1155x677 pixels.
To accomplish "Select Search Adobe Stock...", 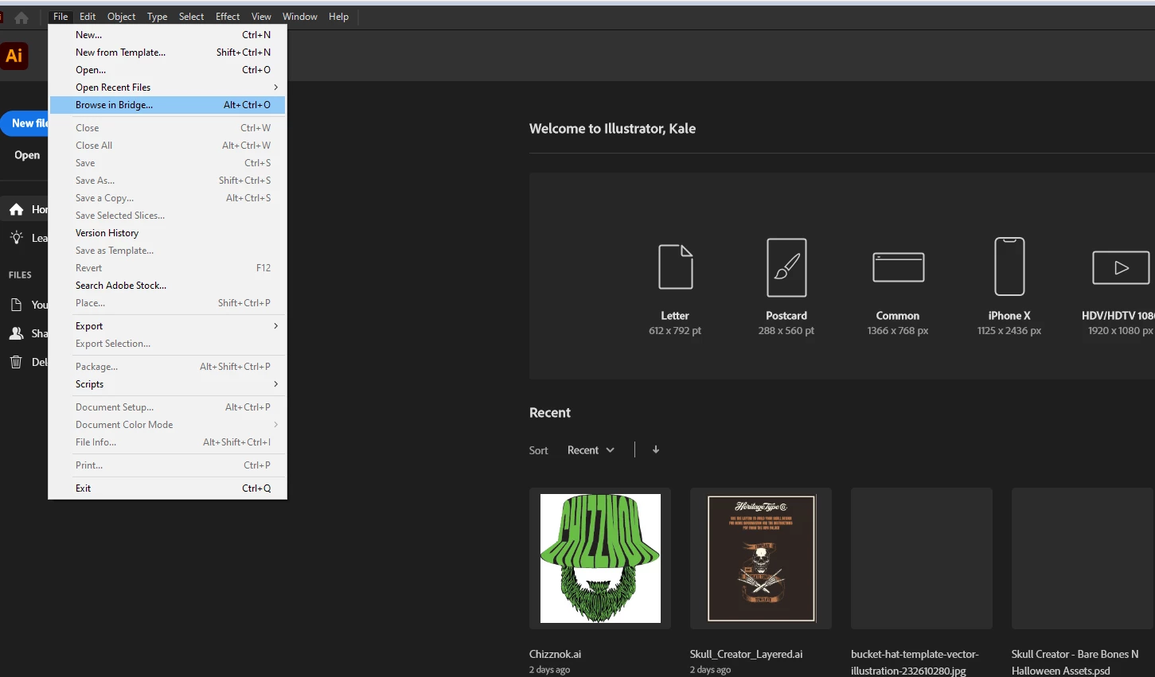I will pos(167,286).
